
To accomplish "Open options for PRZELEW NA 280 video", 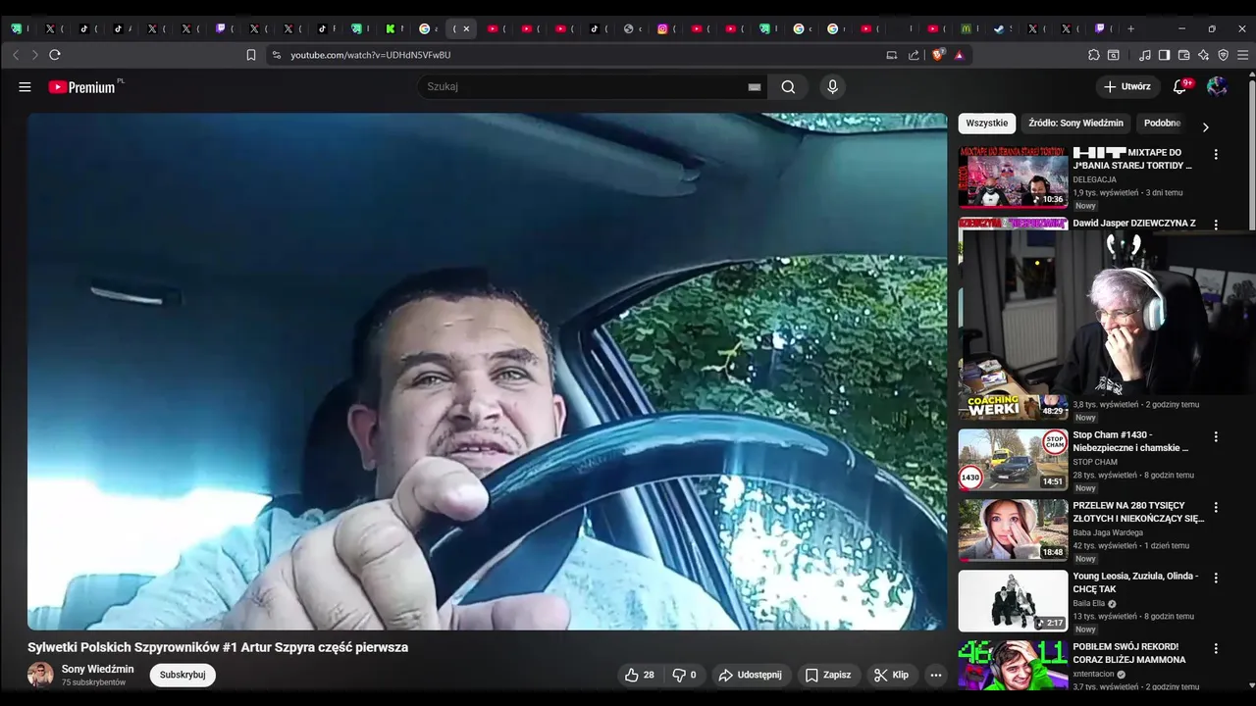I will (x=1216, y=507).
